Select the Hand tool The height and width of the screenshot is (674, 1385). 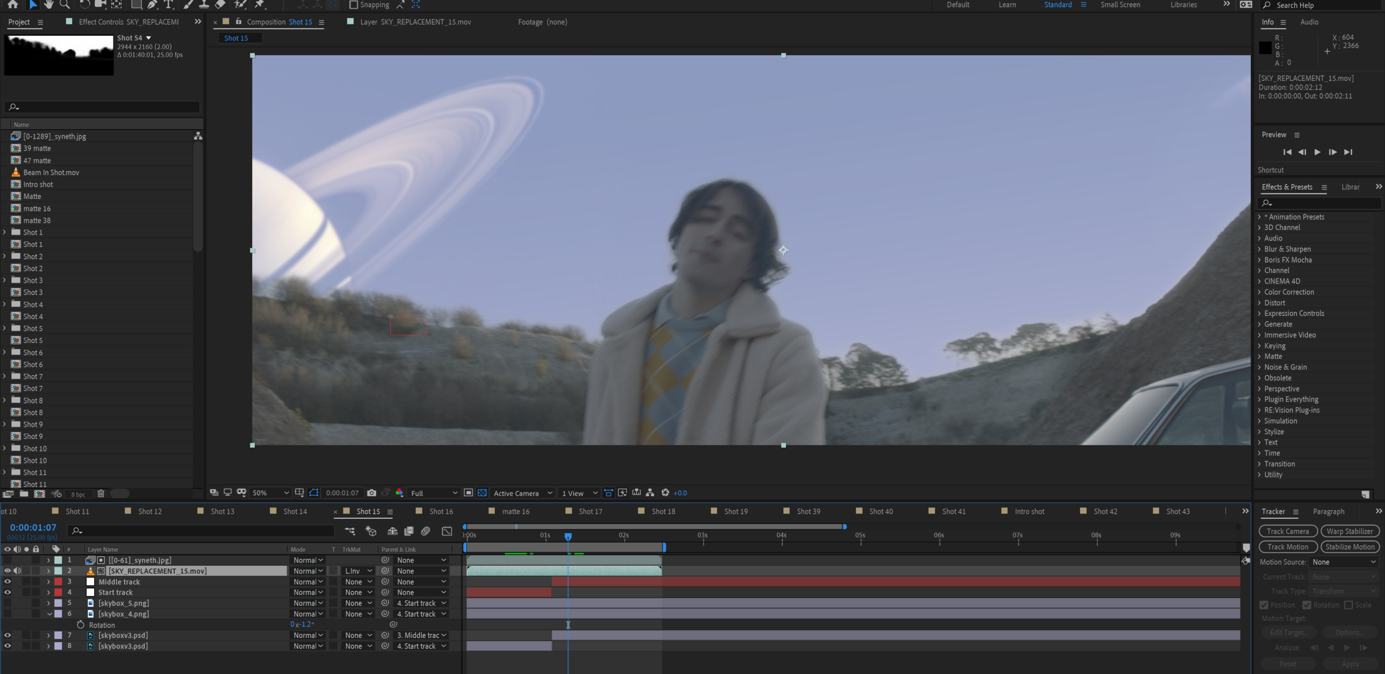coord(49,4)
